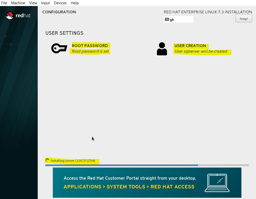Click 'Root password is set' status text
Screen dimensions: 256x199
[x=90, y=51]
